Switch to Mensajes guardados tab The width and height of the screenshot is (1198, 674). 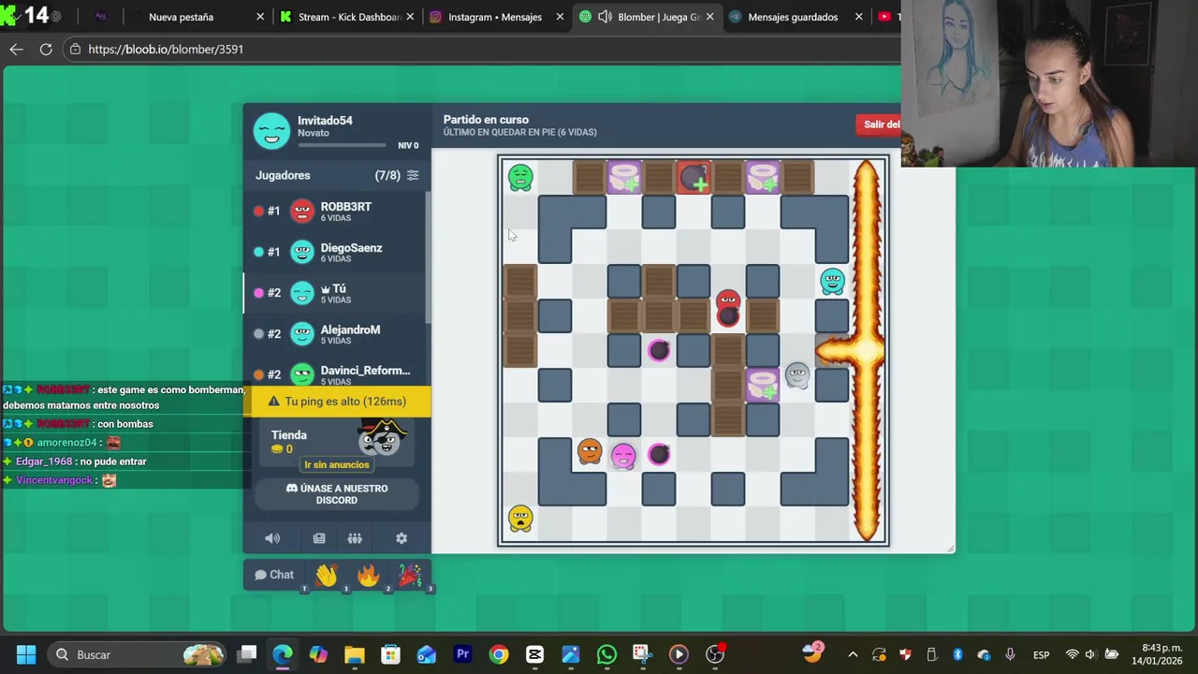(793, 17)
